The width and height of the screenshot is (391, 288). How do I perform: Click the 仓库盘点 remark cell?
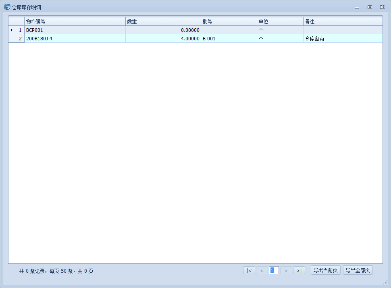[343, 39]
